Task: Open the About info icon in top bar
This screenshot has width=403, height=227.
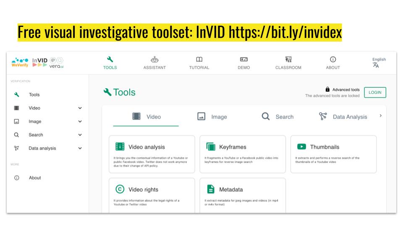Action: pos(333,60)
